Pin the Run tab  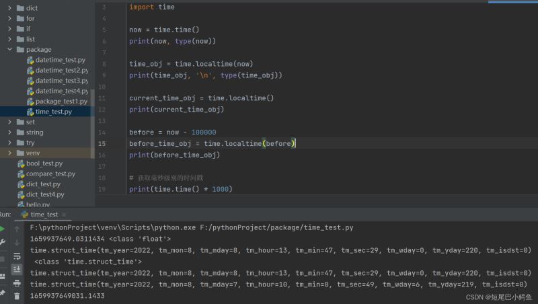point(2,293)
